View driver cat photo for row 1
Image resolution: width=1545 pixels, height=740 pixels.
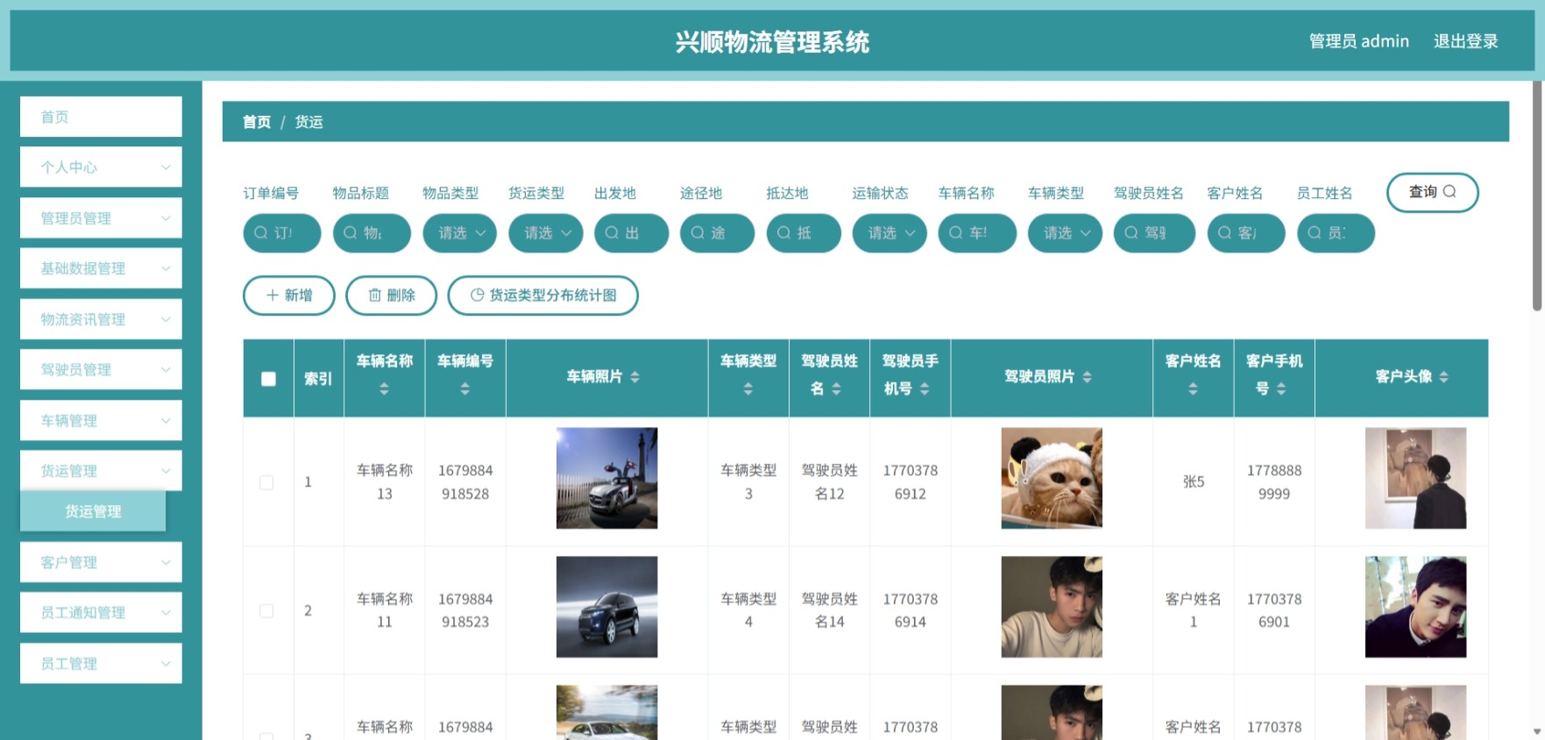coord(1052,478)
